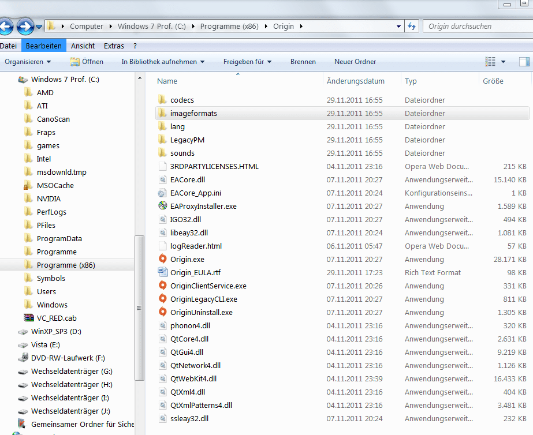The width and height of the screenshot is (533, 435).
Task: Click the Origin.exe orange icon
Action: (x=163, y=259)
